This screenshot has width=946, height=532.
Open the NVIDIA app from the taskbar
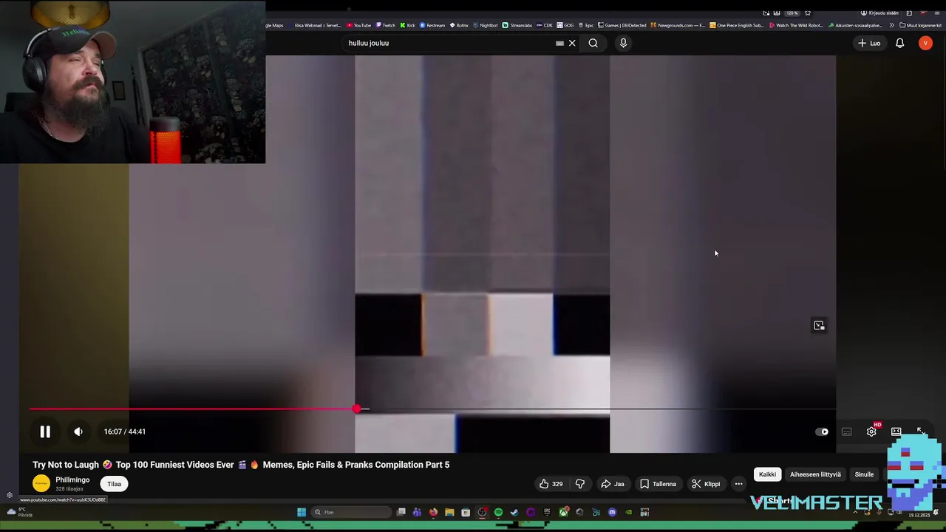[x=628, y=512]
